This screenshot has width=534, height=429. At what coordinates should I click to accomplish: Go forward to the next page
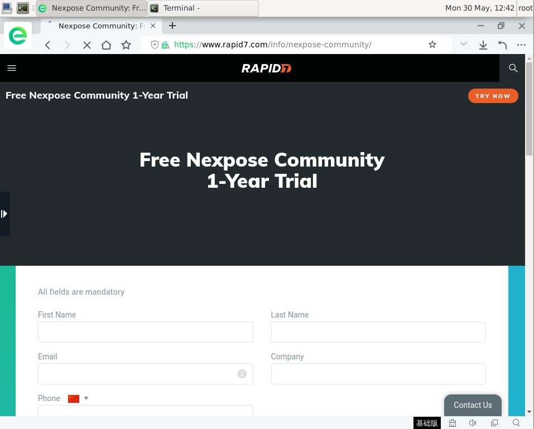[67, 45]
